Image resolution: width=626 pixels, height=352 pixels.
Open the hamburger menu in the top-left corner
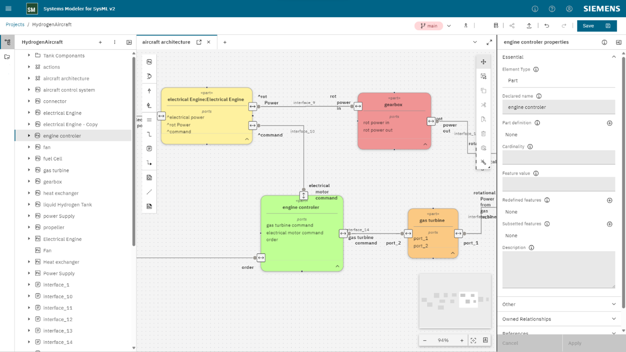[8, 9]
